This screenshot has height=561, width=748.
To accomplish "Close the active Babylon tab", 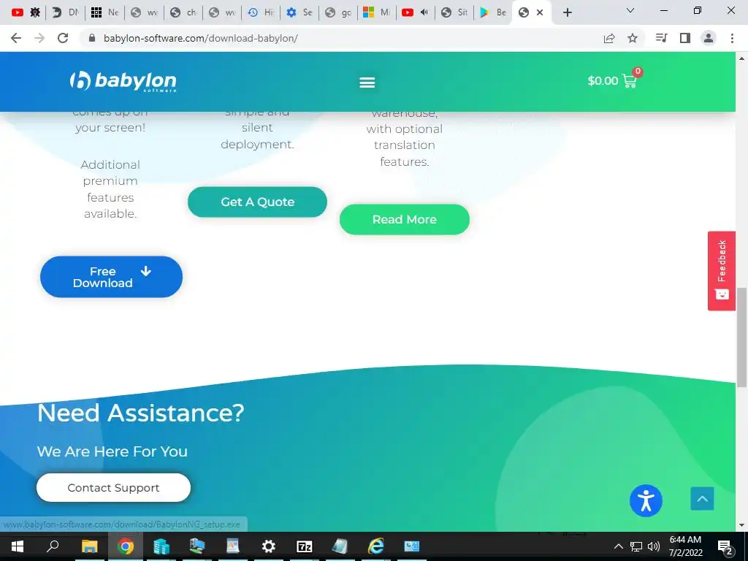I will (x=540, y=12).
